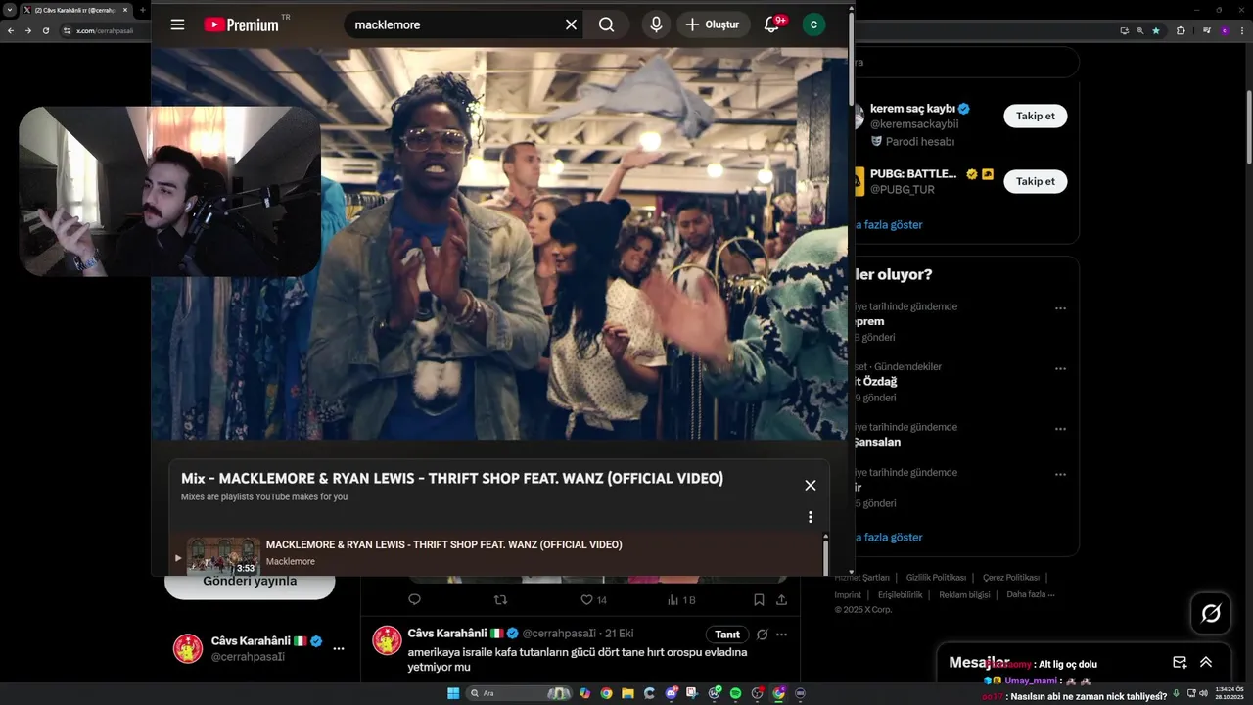Select the X profile browser tab
The width and height of the screenshot is (1253, 705).
click(x=75, y=10)
